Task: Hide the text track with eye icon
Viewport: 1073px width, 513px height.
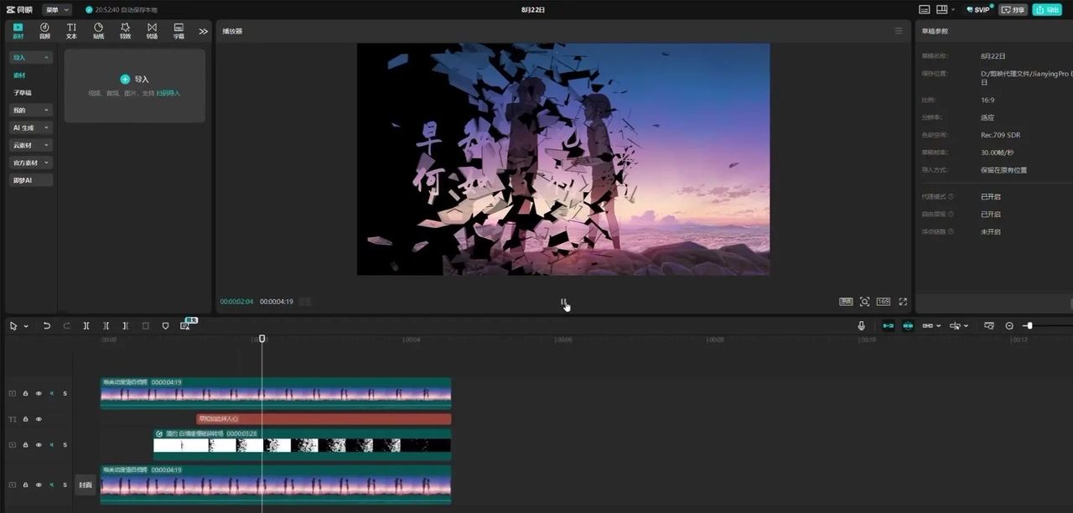Action: [38, 419]
